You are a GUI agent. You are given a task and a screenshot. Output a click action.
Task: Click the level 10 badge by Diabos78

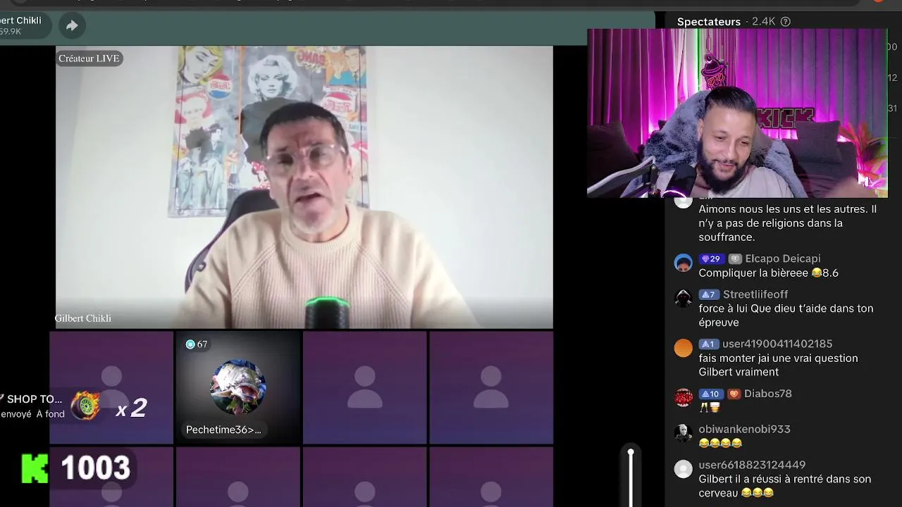(710, 394)
